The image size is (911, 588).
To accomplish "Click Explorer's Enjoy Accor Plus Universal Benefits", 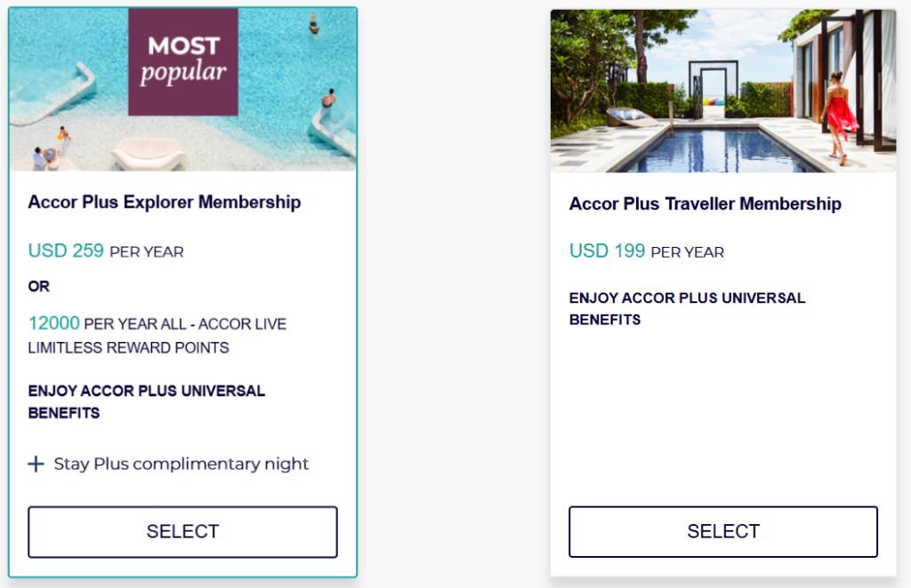I will click(147, 401).
